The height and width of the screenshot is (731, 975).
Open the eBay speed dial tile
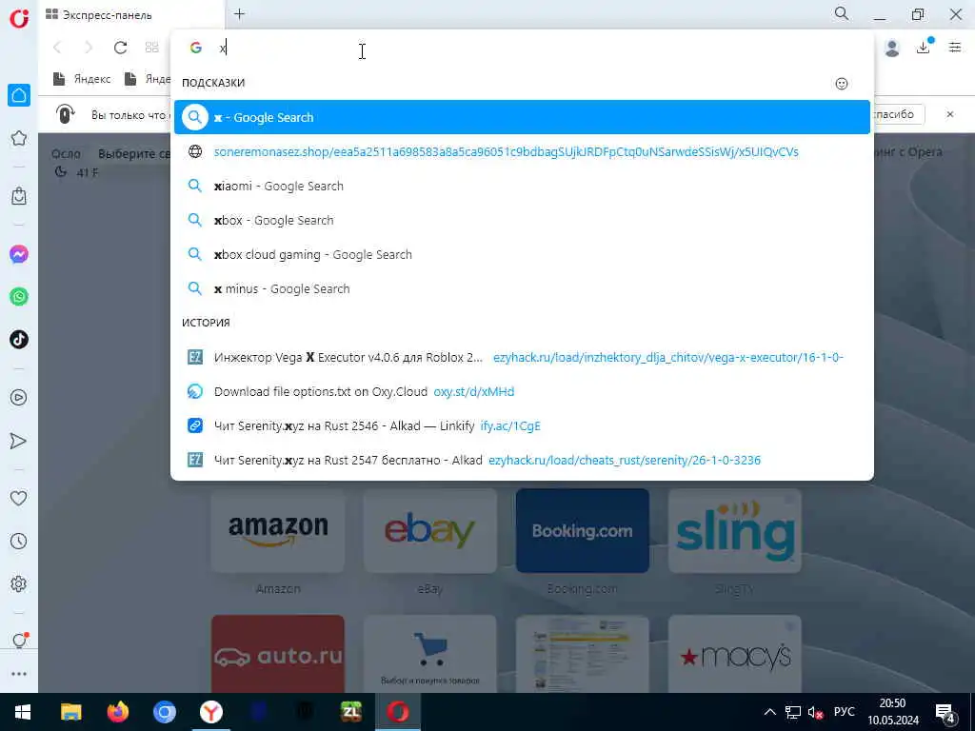click(429, 531)
